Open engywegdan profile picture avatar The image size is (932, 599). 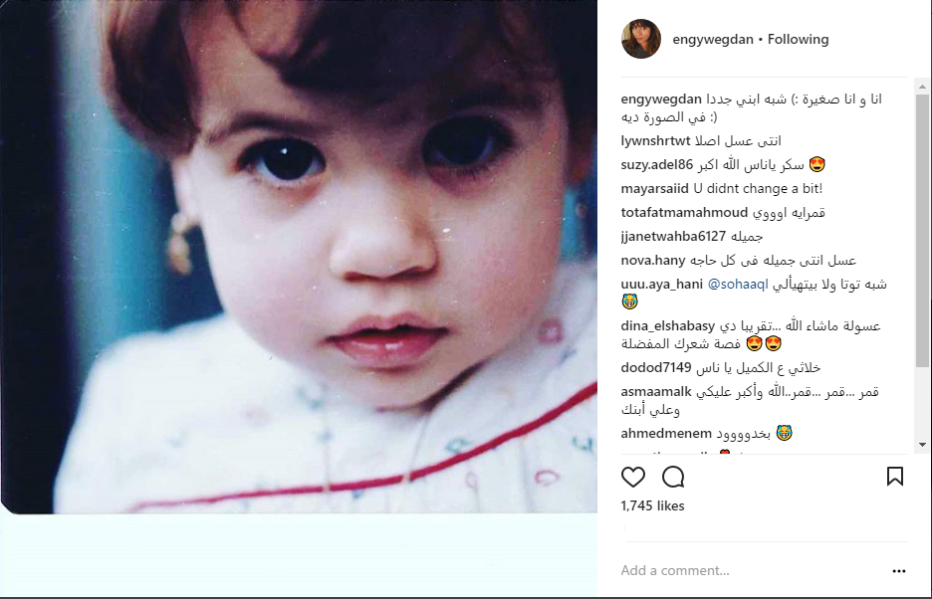click(641, 39)
